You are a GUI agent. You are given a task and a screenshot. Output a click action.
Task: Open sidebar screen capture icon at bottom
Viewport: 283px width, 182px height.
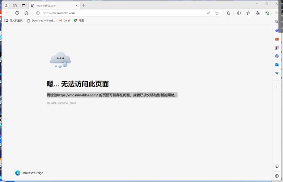(277, 166)
